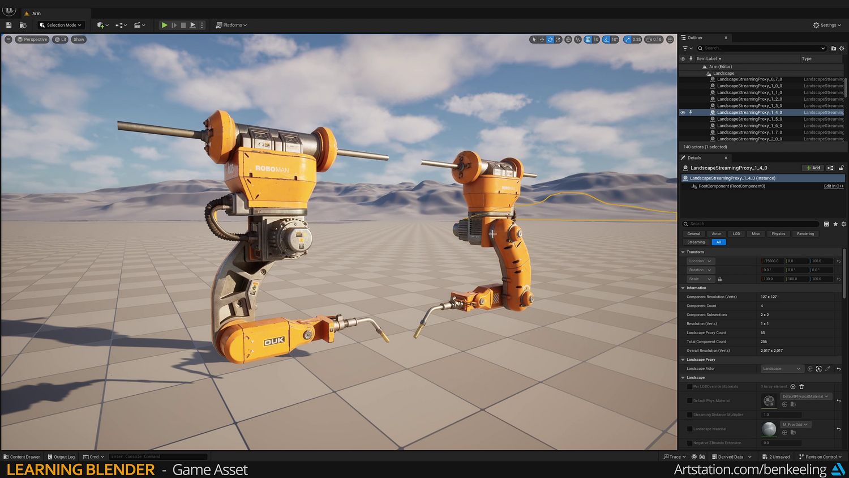Open the Settings dropdown menu
Viewport: 849px width, 478px height.
pos(827,25)
